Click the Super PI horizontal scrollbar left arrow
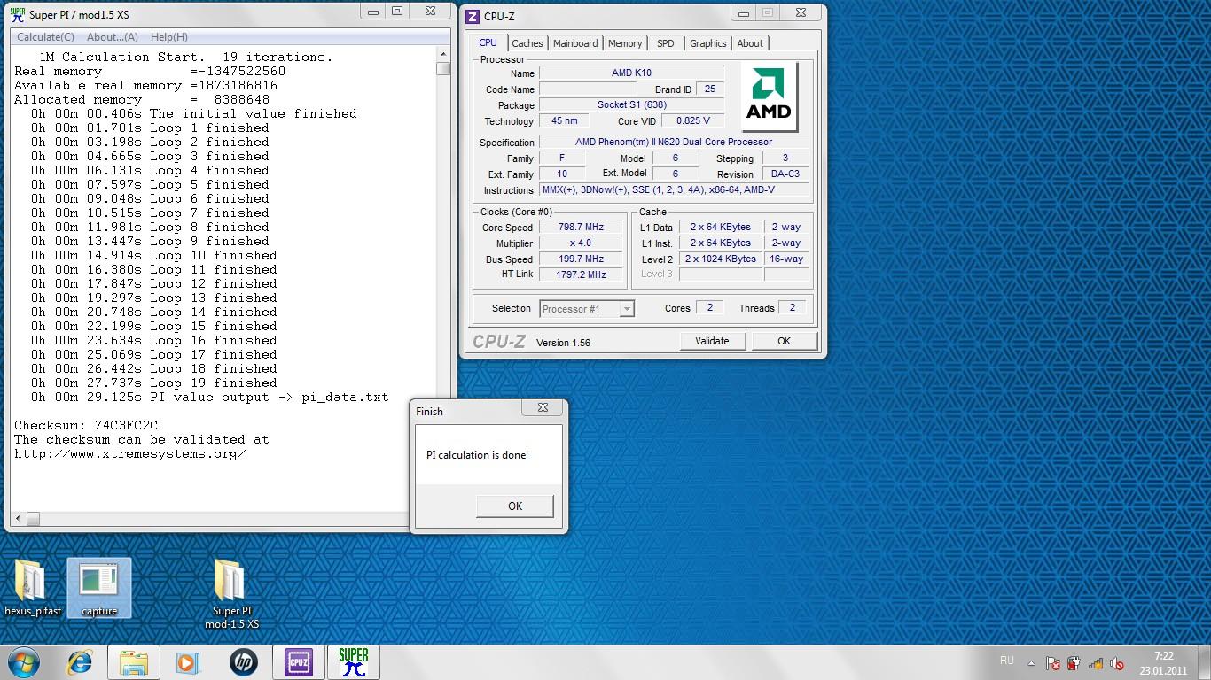The height and width of the screenshot is (680, 1211). 20,519
